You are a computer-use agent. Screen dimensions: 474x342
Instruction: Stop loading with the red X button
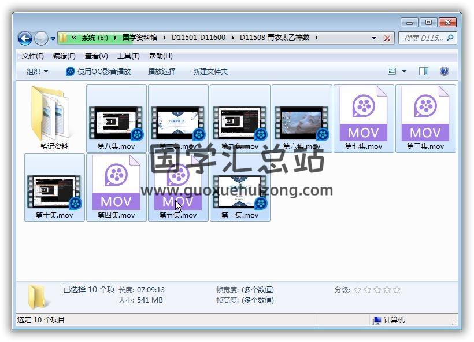tap(387, 38)
